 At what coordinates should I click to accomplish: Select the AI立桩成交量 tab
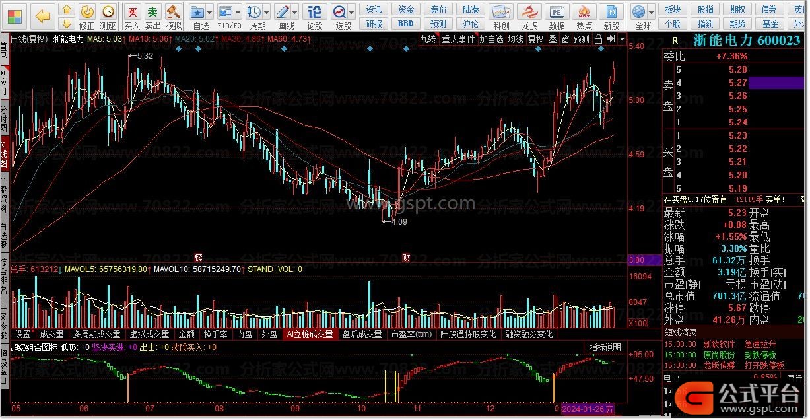click(310, 335)
